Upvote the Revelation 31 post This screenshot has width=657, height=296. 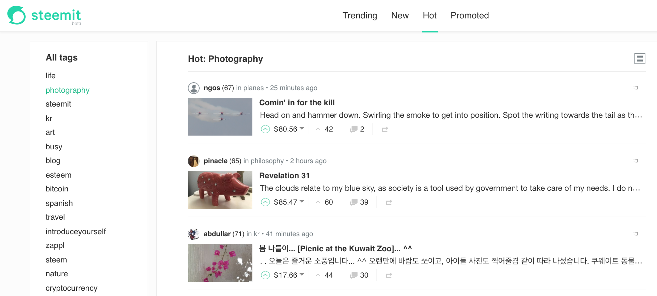click(265, 202)
